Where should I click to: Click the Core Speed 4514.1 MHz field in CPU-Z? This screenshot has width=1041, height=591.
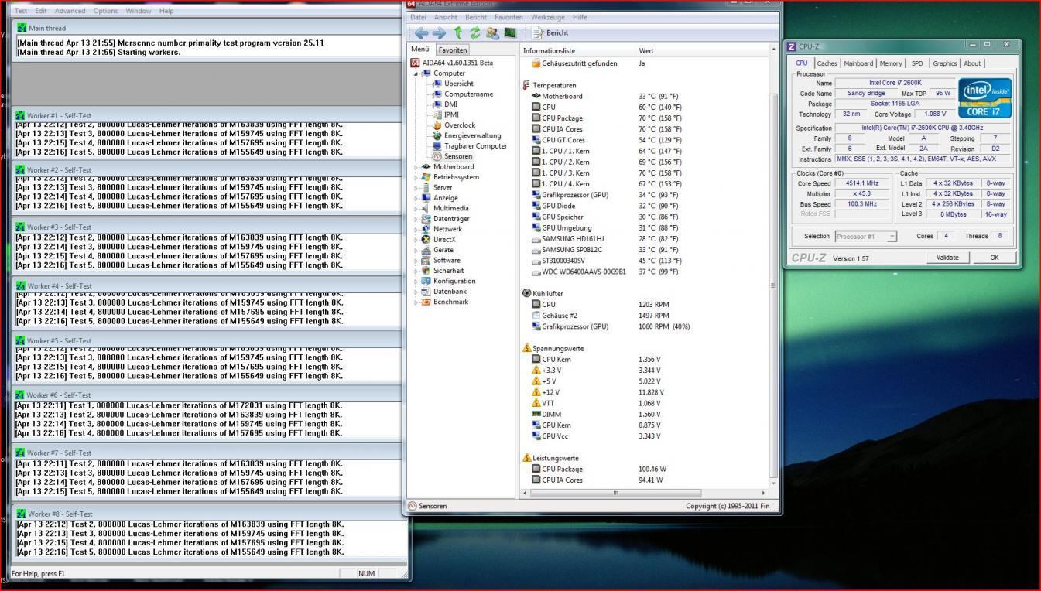(x=861, y=183)
